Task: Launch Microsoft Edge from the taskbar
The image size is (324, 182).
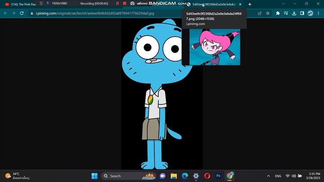Action: coord(185,176)
